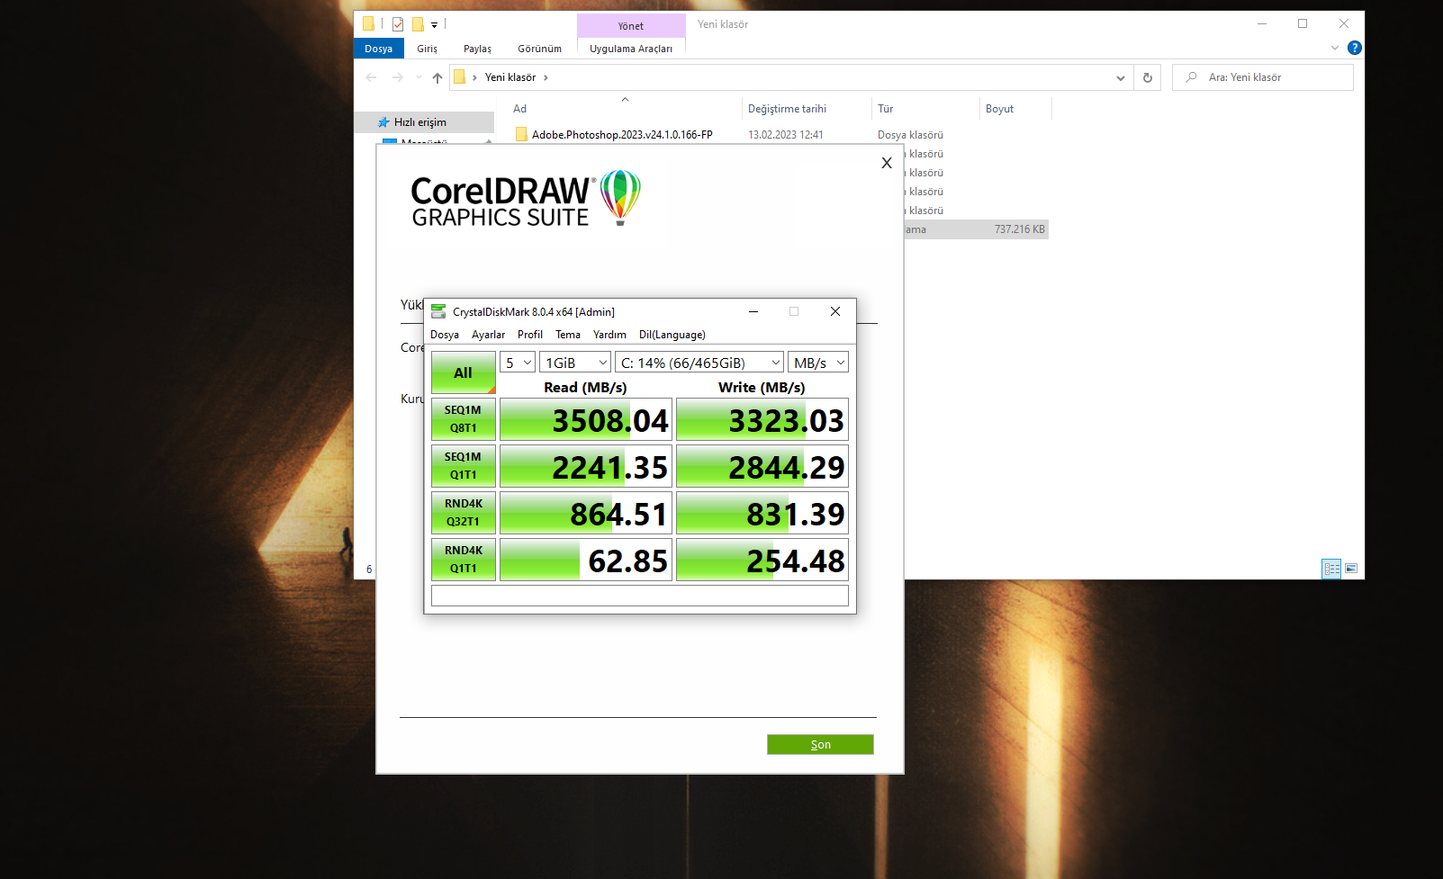Select the Yeni klasör breadcrumb in address bar
The height and width of the screenshot is (879, 1443).
tap(510, 77)
